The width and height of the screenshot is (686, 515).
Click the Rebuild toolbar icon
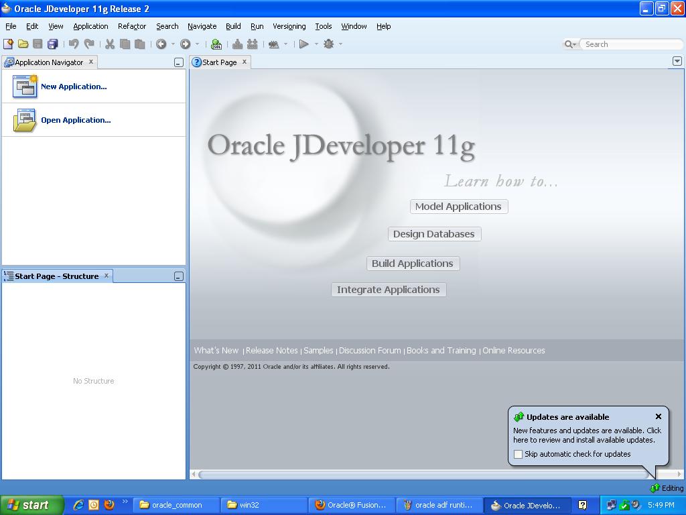(252, 44)
